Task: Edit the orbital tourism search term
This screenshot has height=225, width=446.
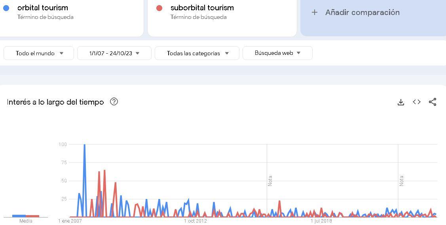Action: (x=42, y=7)
